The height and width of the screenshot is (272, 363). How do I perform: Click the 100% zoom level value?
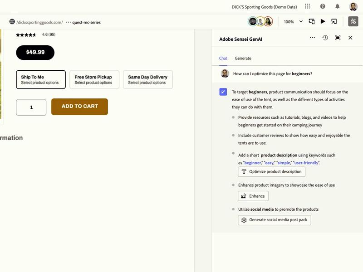pos(289,22)
